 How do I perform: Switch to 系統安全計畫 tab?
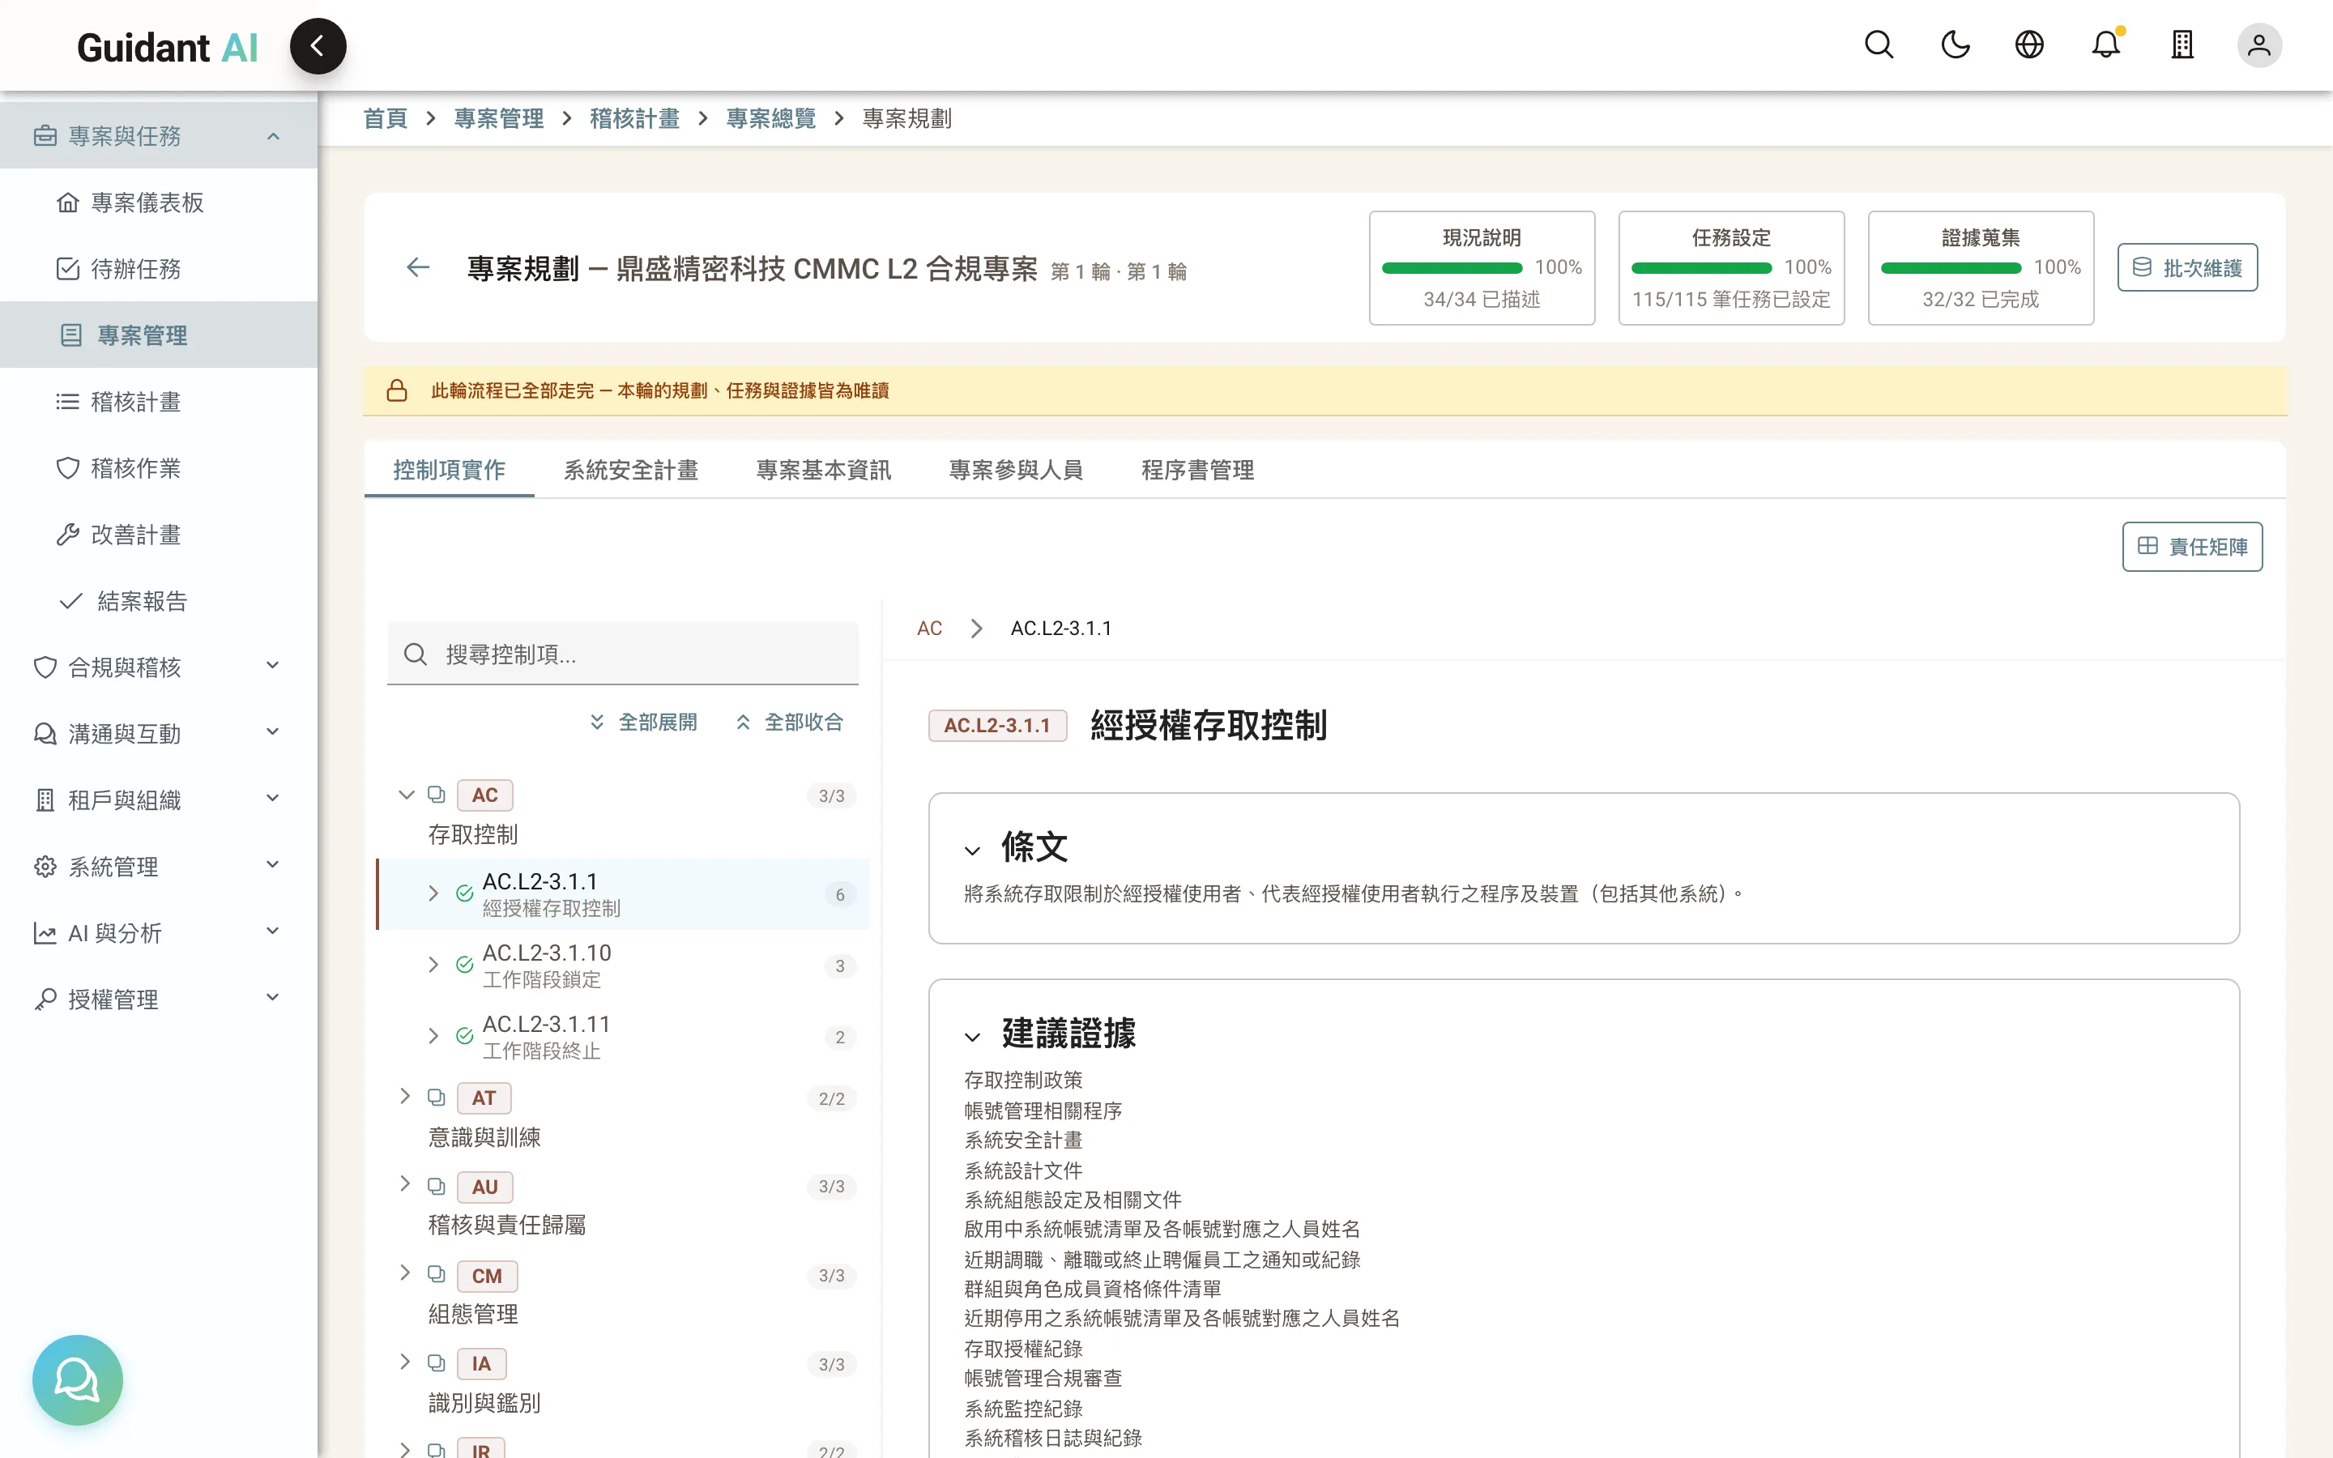pos(630,470)
